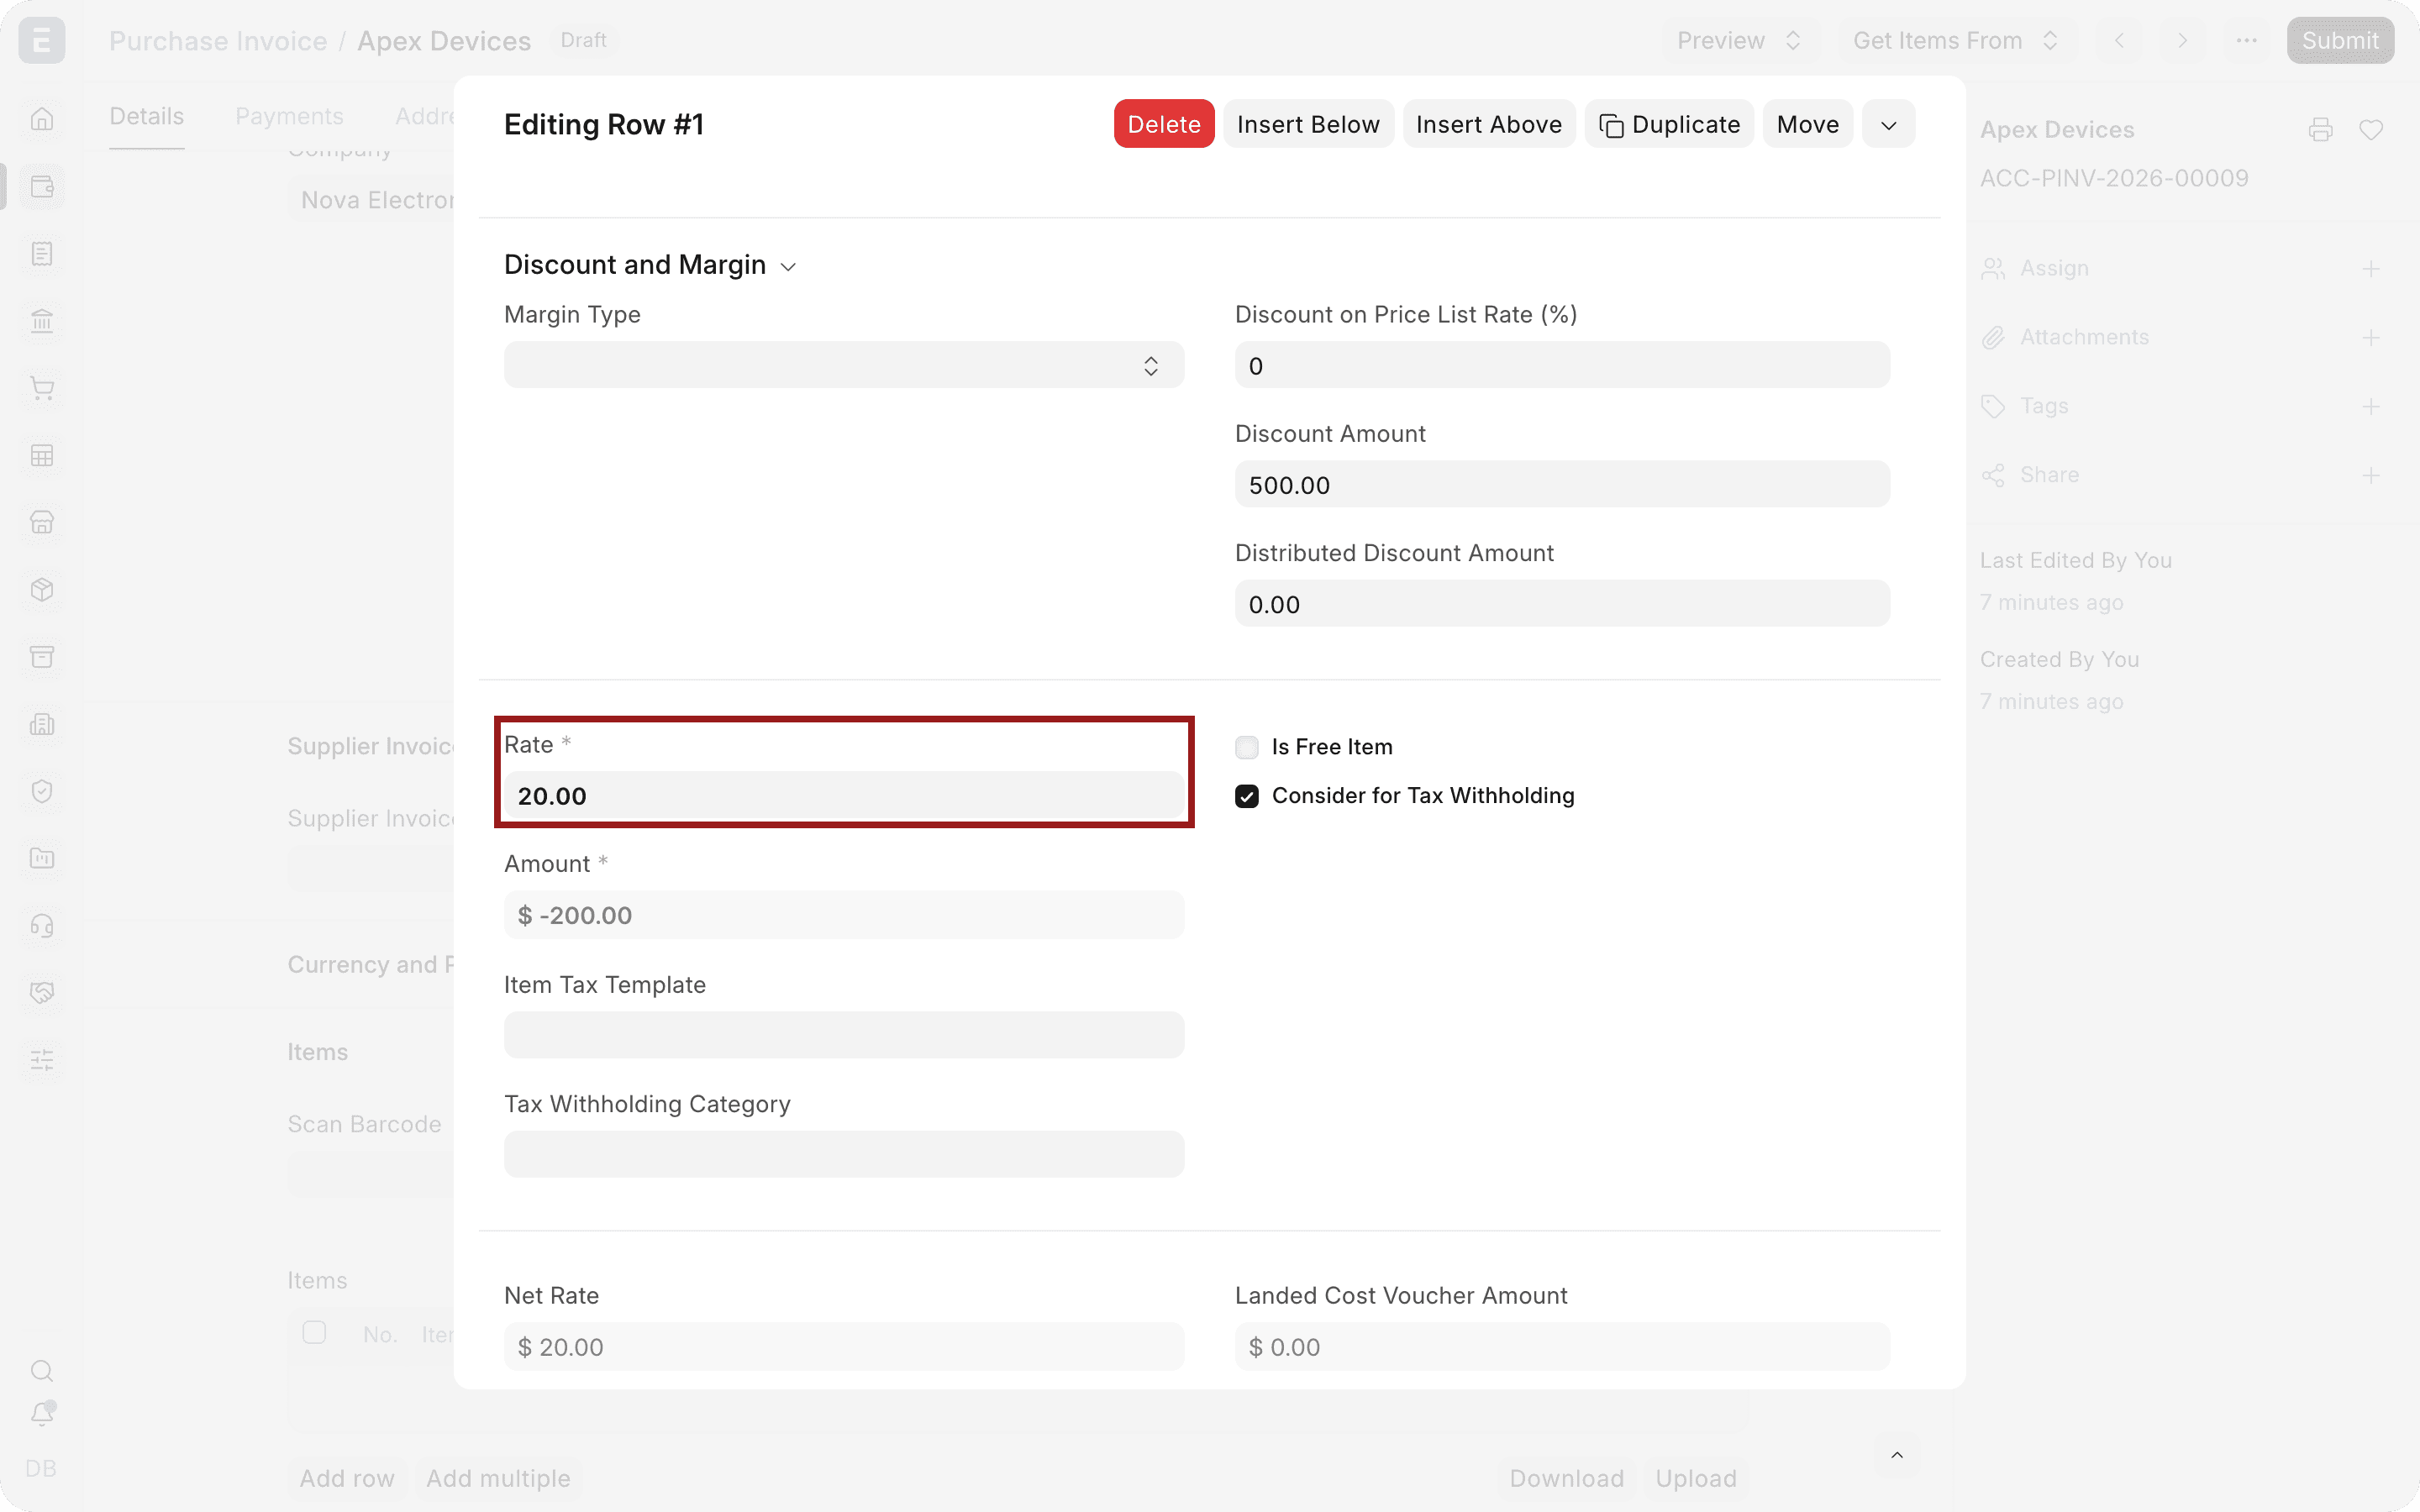Open the Preview dropdown
2420x1512 pixels.
(1740, 41)
